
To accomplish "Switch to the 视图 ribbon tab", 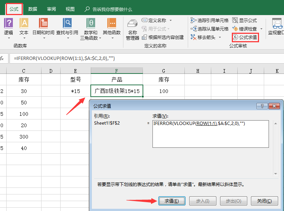I will (x=70, y=9).
